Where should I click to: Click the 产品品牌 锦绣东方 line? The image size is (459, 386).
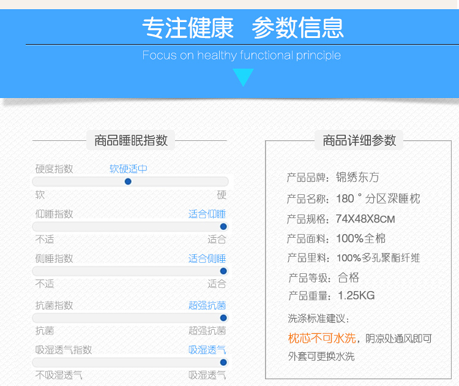tap(333, 178)
